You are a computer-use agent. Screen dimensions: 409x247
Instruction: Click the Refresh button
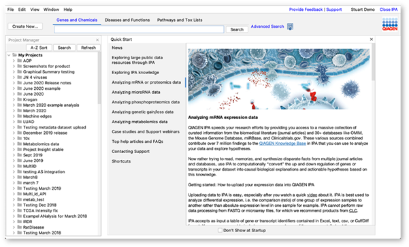(x=88, y=48)
